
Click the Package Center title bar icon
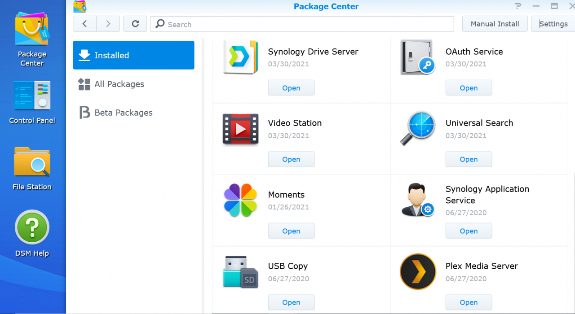click(x=80, y=6)
